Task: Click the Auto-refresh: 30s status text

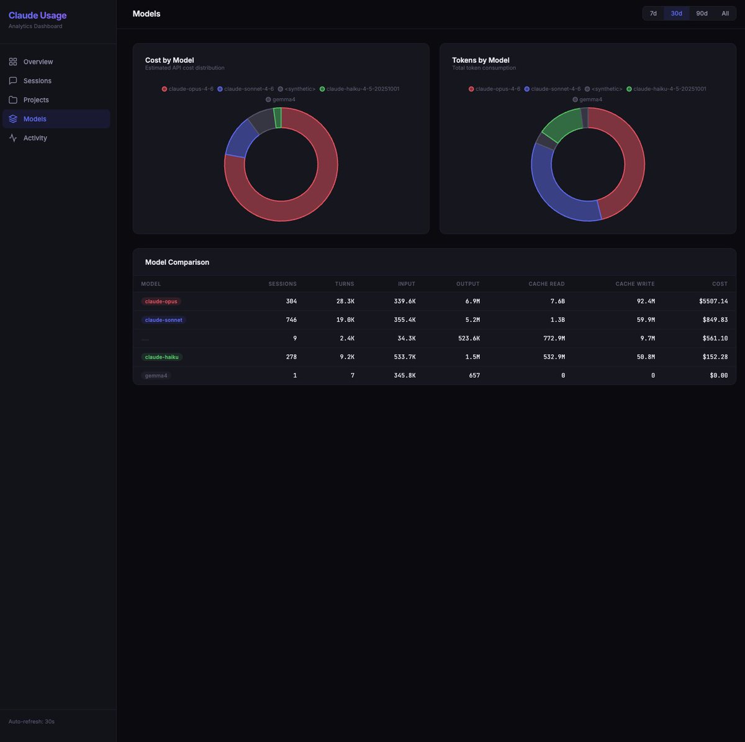Action: 32,721
